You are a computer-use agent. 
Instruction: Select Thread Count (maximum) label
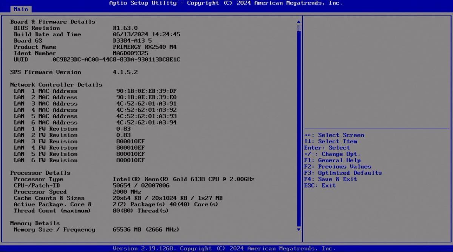click(x=52, y=211)
